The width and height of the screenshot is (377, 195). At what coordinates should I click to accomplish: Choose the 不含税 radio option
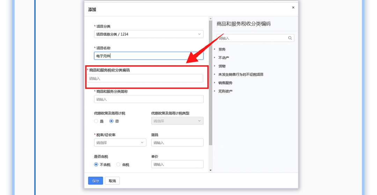(x=96, y=164)
